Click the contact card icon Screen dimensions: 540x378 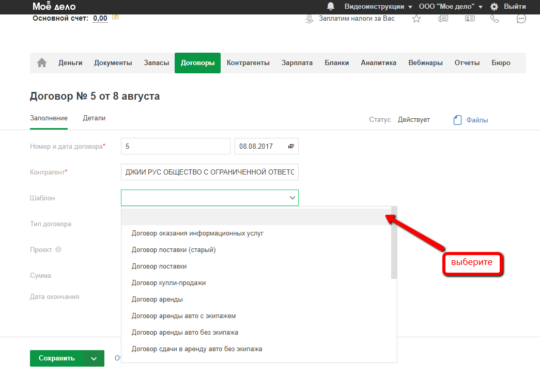[x=470, y=19]
